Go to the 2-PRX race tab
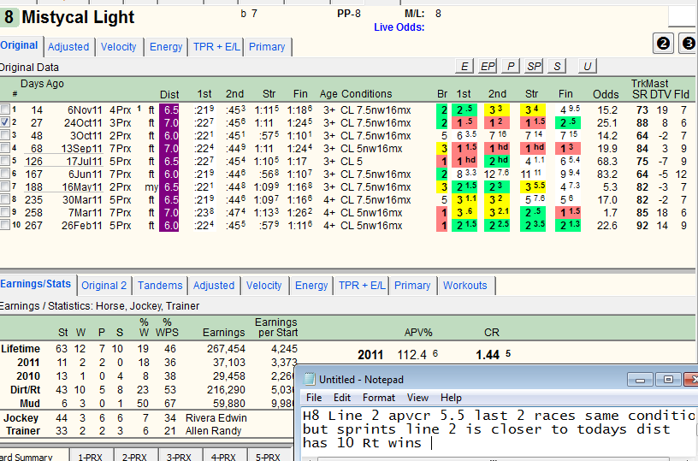Screen dimensions: 698x461 [x=134, y=455]
